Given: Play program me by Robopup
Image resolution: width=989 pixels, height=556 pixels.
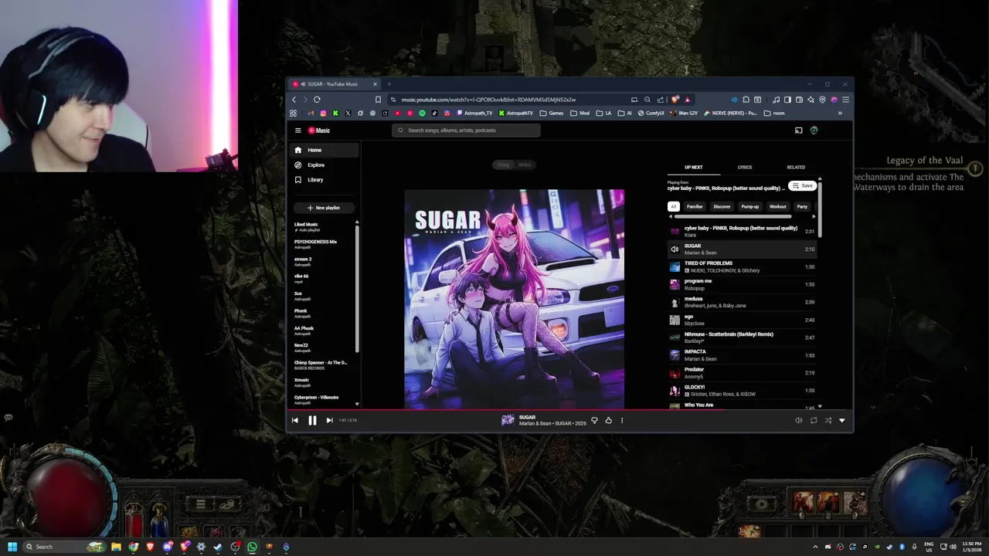Looking at the screenshot, I should (x=742, y=284).
